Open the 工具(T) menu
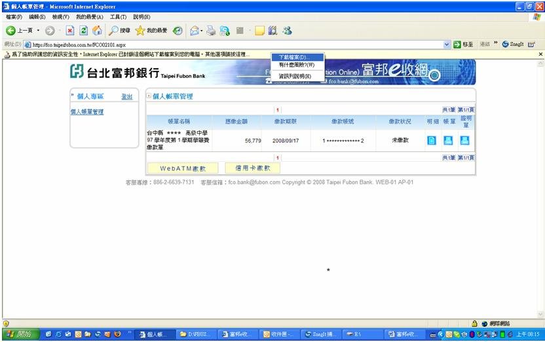This screenshot has width=545, height=342. 118,16
